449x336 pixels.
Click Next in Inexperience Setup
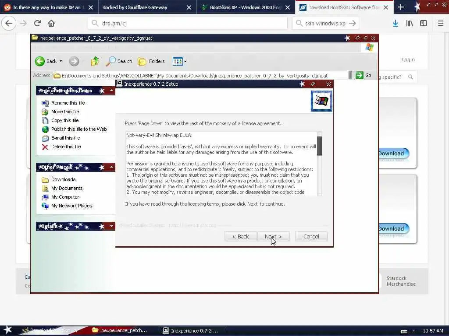(274, 236)
